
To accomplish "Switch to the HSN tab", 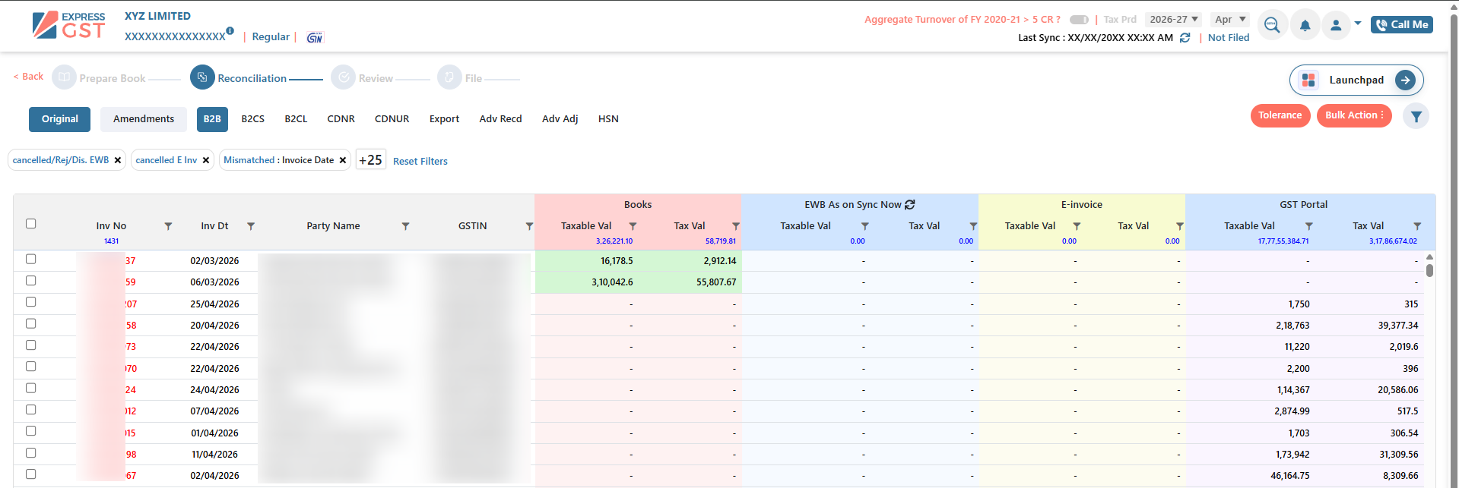I will click(x=608, y=119).
